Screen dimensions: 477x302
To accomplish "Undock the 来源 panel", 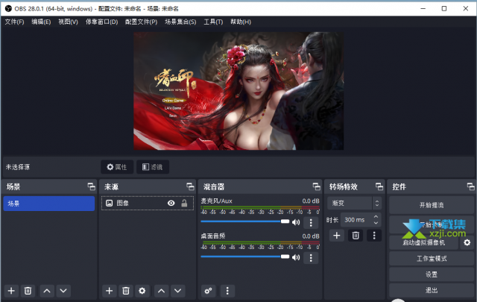I will coord(190,186).
